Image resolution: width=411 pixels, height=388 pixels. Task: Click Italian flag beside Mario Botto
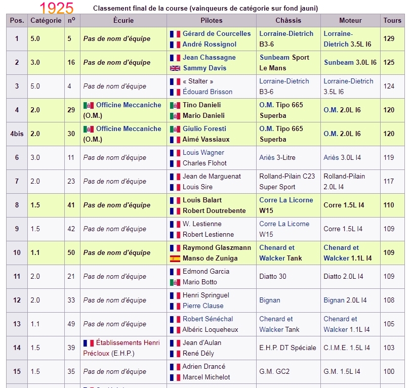click(175, 282)
